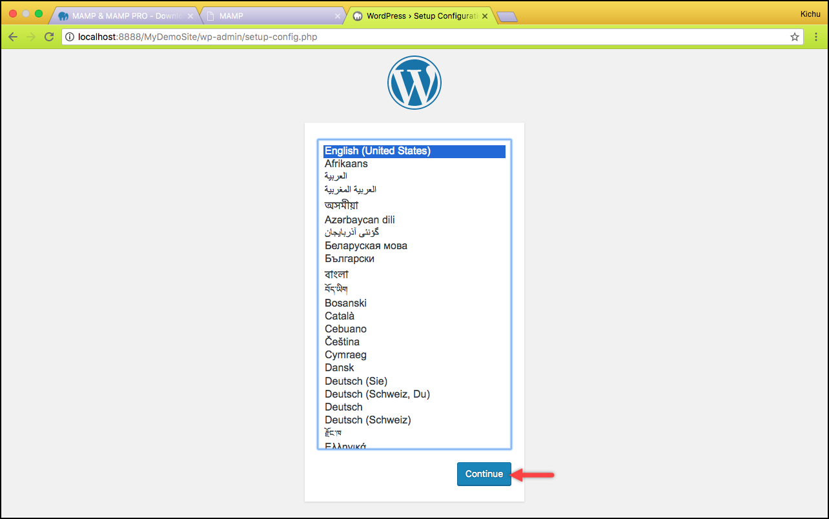Close the MAMP & MAMP PRO tab
829x519 pixels.
190,16
